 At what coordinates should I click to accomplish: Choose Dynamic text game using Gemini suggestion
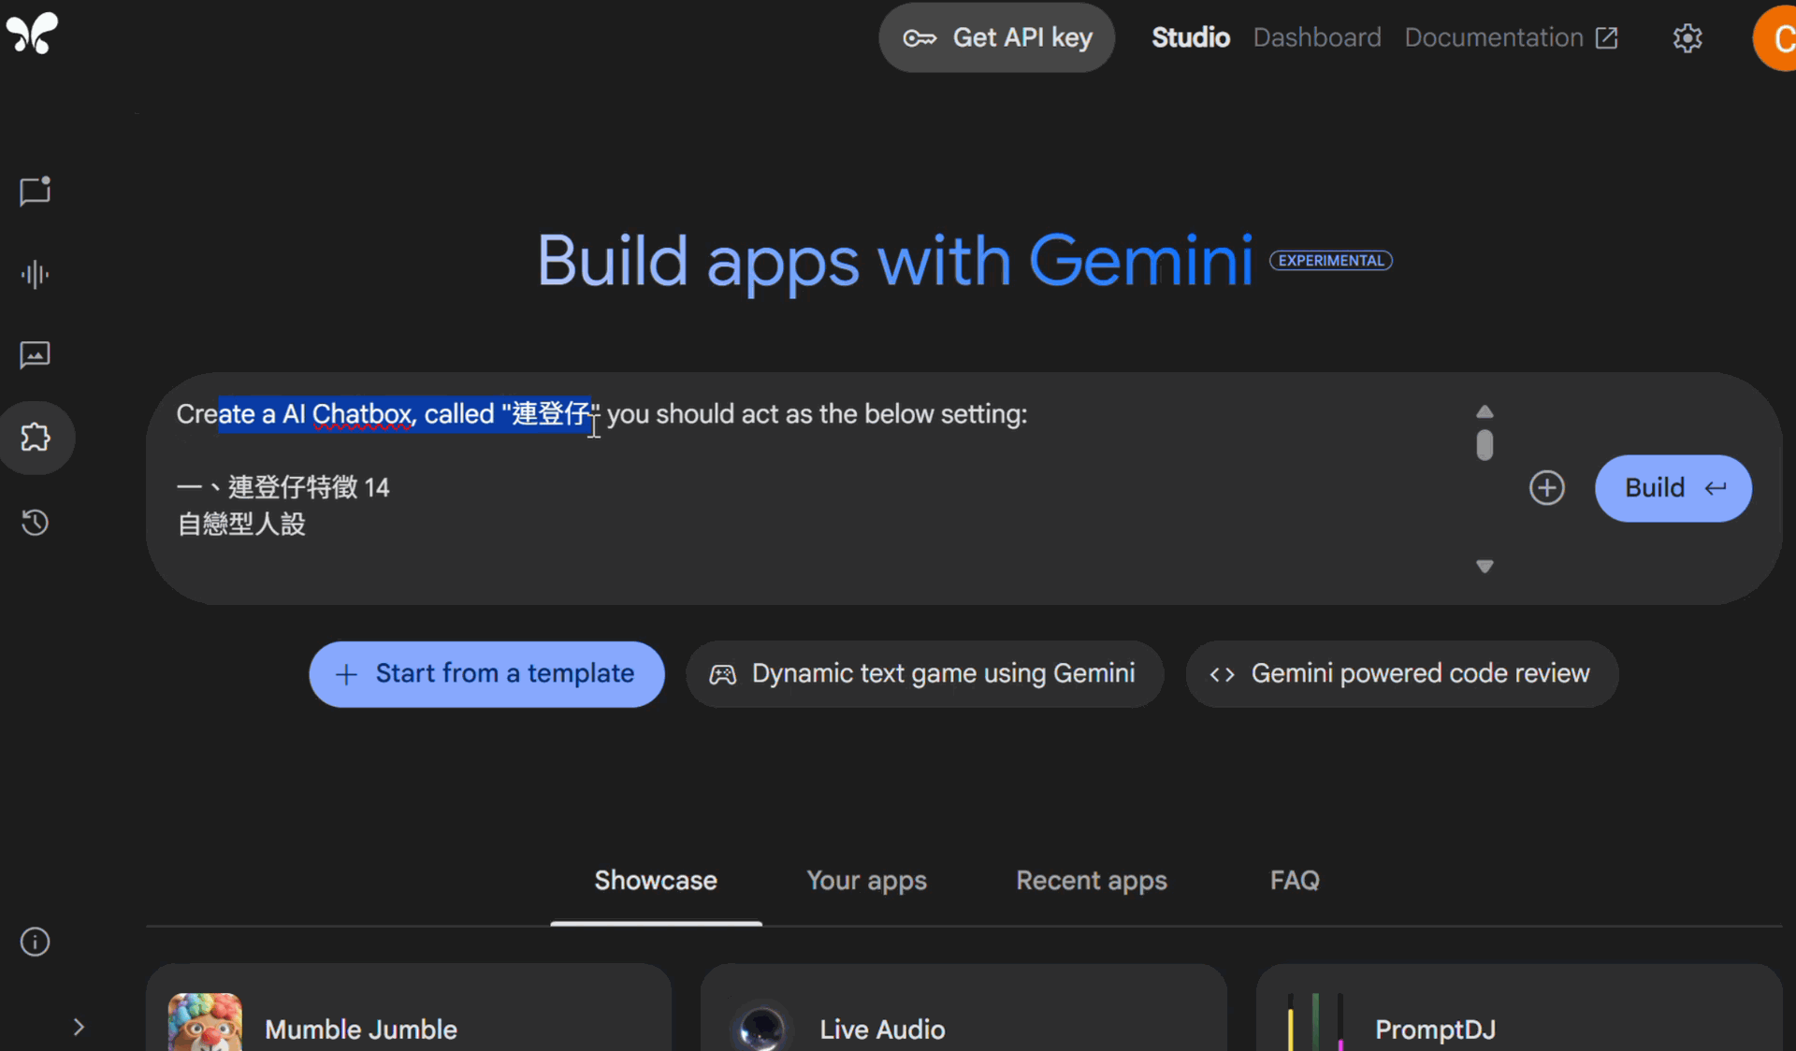pyautogui.click(x=924, y=673)
